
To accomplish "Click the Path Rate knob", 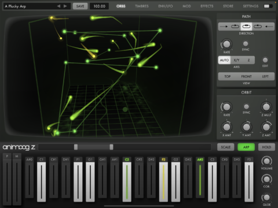I will pyautogui.click(x=226, y=44).
